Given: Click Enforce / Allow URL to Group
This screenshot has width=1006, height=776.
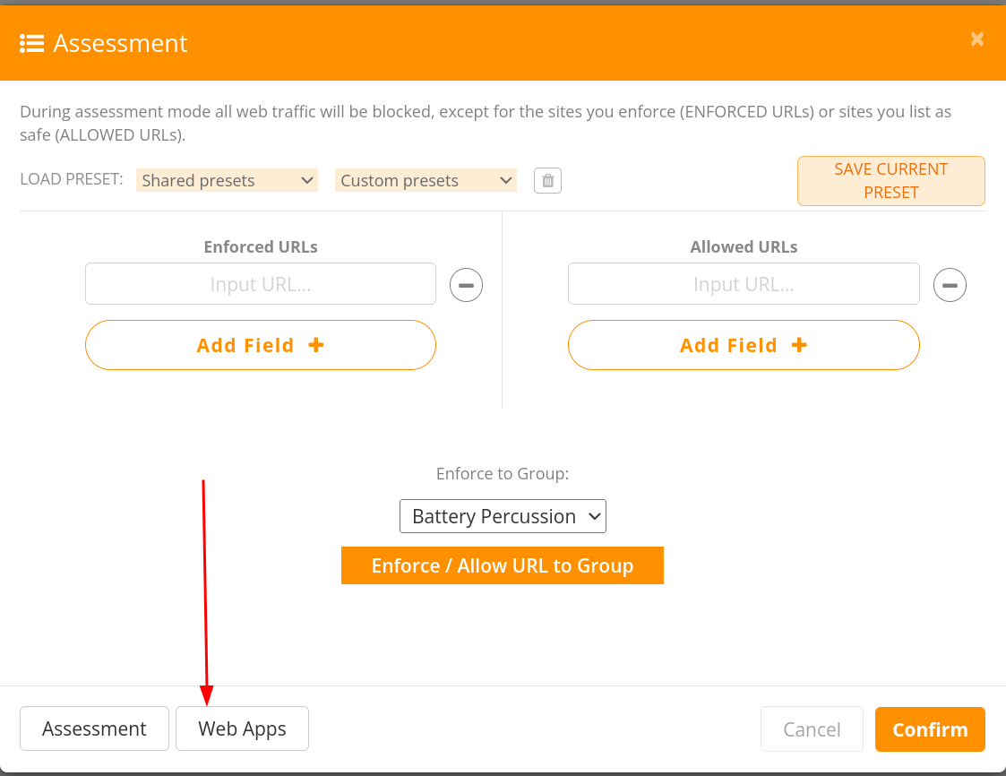Looking at the screenshot, I should click(x=503, y=565).
